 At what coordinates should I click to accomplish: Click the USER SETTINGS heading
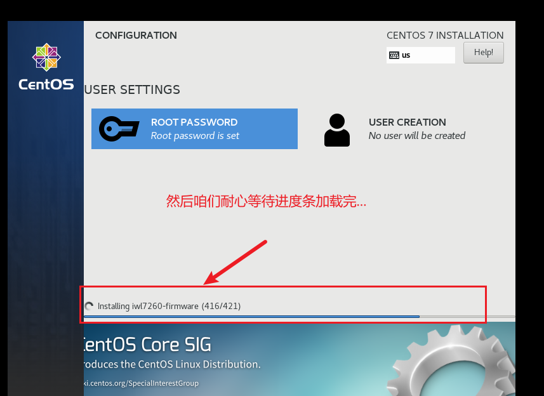132,90
